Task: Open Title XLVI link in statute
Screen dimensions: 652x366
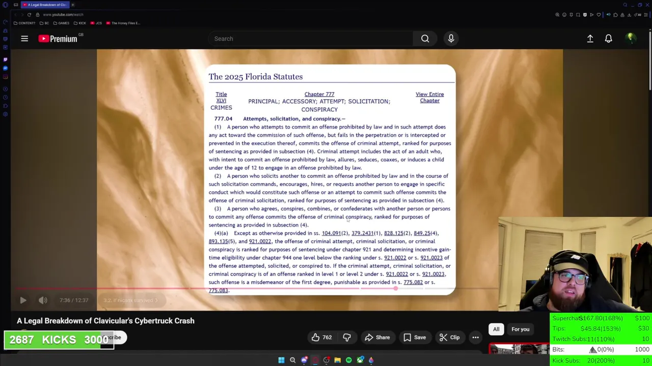Action: tap(221, 97)
